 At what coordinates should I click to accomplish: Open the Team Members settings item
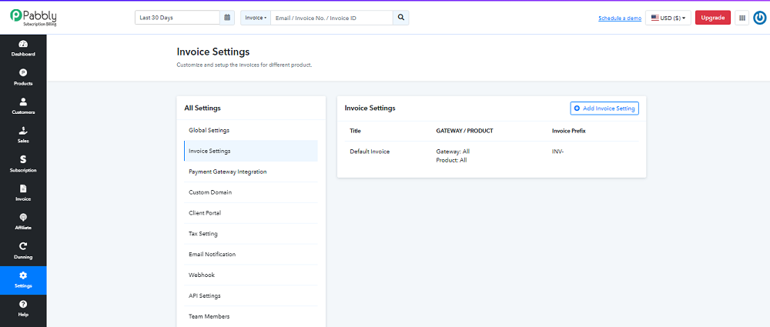(x=251, y=315)
